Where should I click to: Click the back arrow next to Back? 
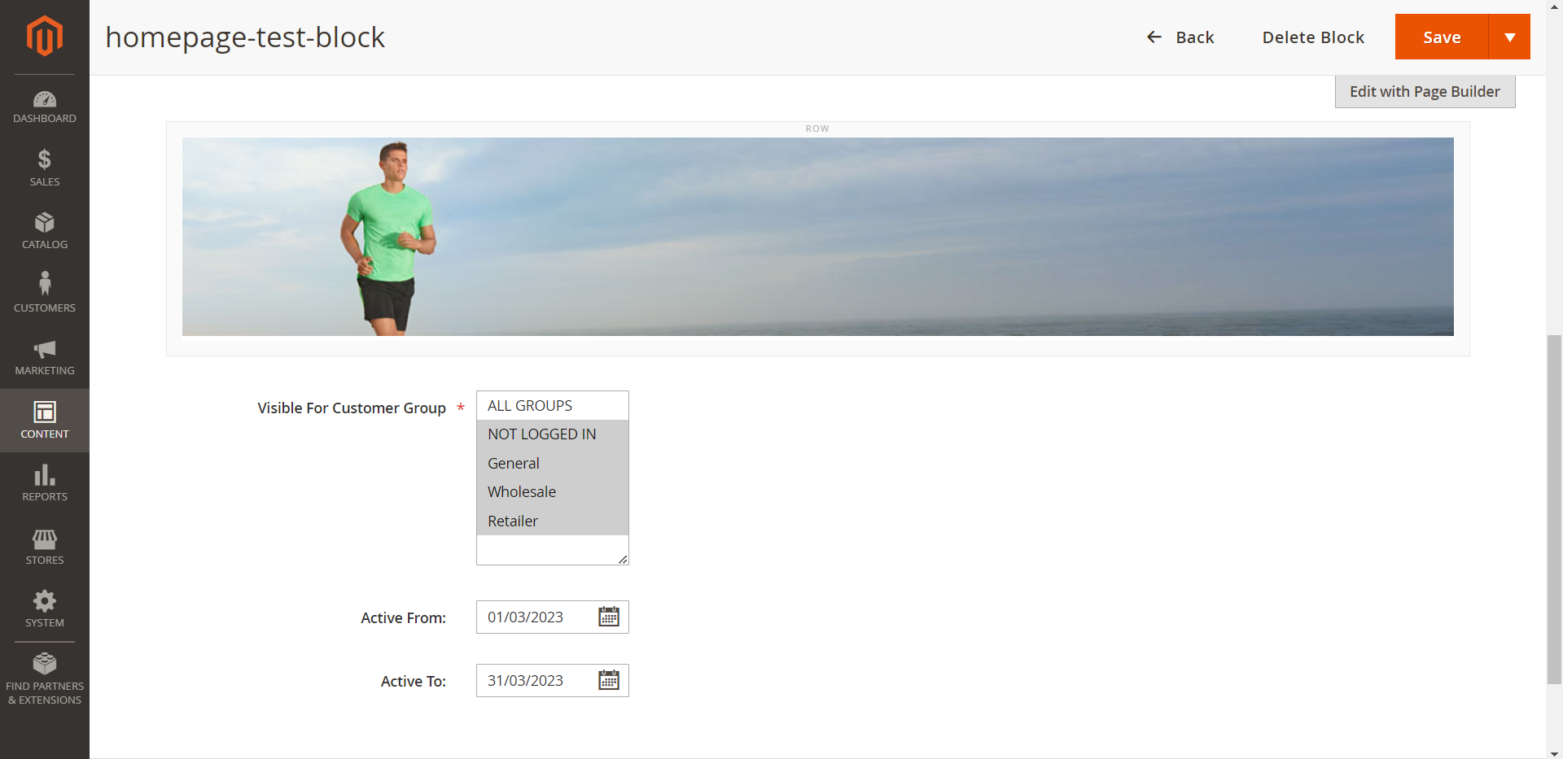pyautogui.click(x=1154, y=37)
